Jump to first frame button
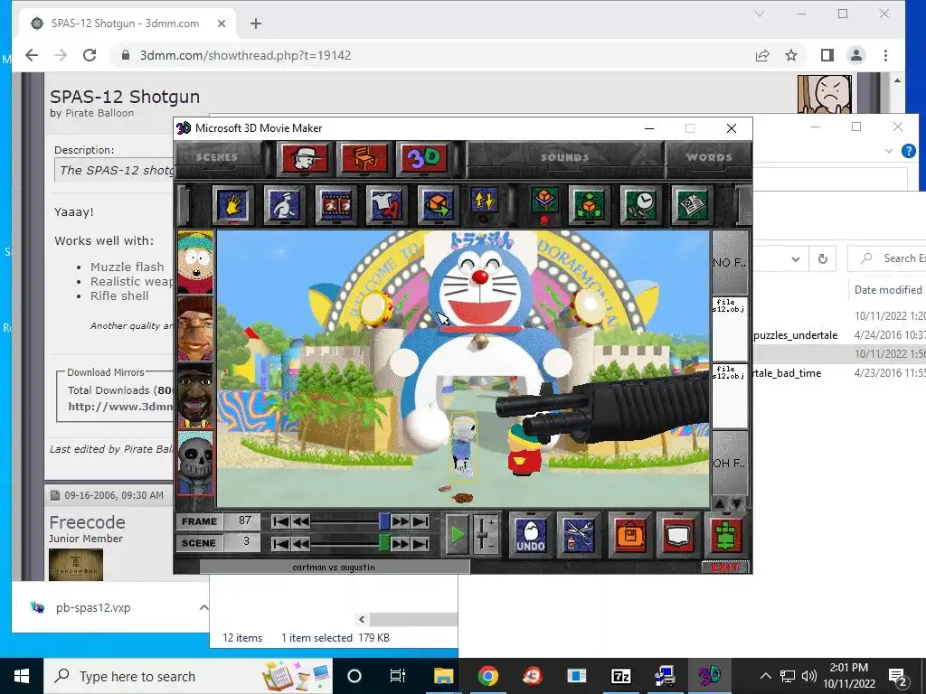 (x=281, y=521)
